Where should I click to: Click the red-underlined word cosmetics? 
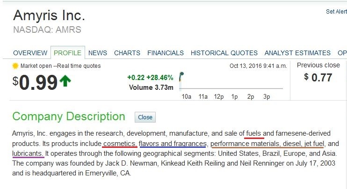[x=119, y=143]
